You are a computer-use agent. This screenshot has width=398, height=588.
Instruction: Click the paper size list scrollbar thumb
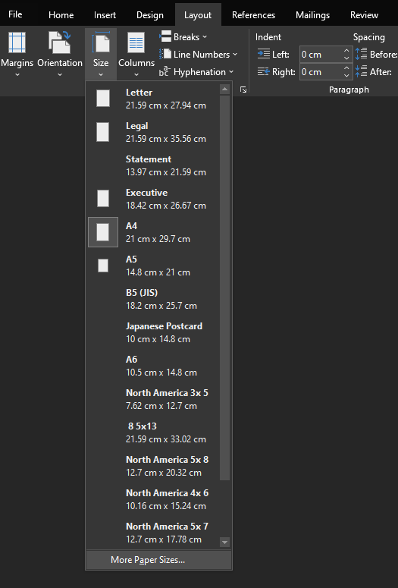pos(225,288)
